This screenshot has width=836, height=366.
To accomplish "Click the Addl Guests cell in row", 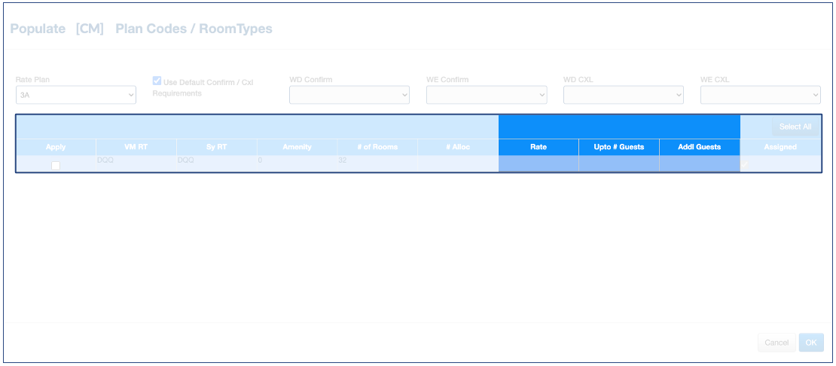I will coord(699,163).
